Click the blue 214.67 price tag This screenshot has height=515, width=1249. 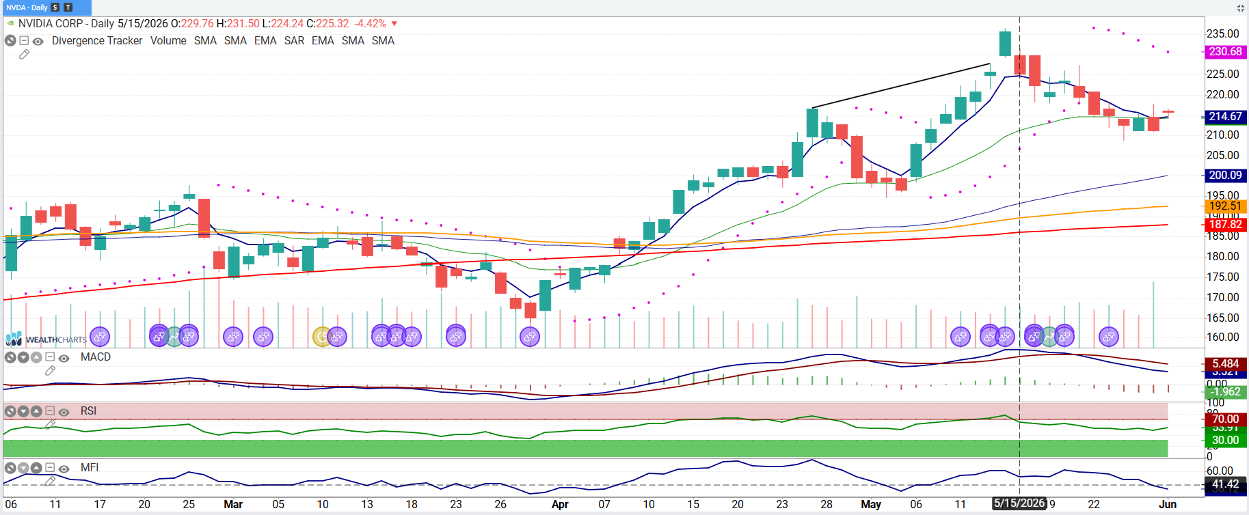[1225, 117]
